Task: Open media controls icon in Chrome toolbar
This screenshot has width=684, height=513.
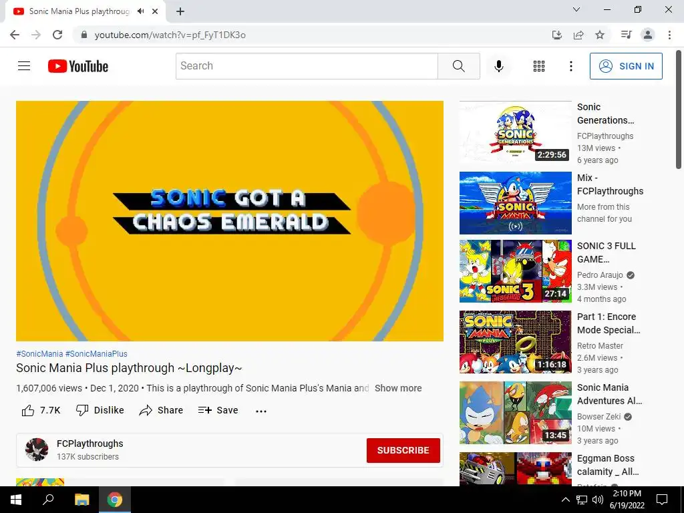Action: tap(627, 35)
